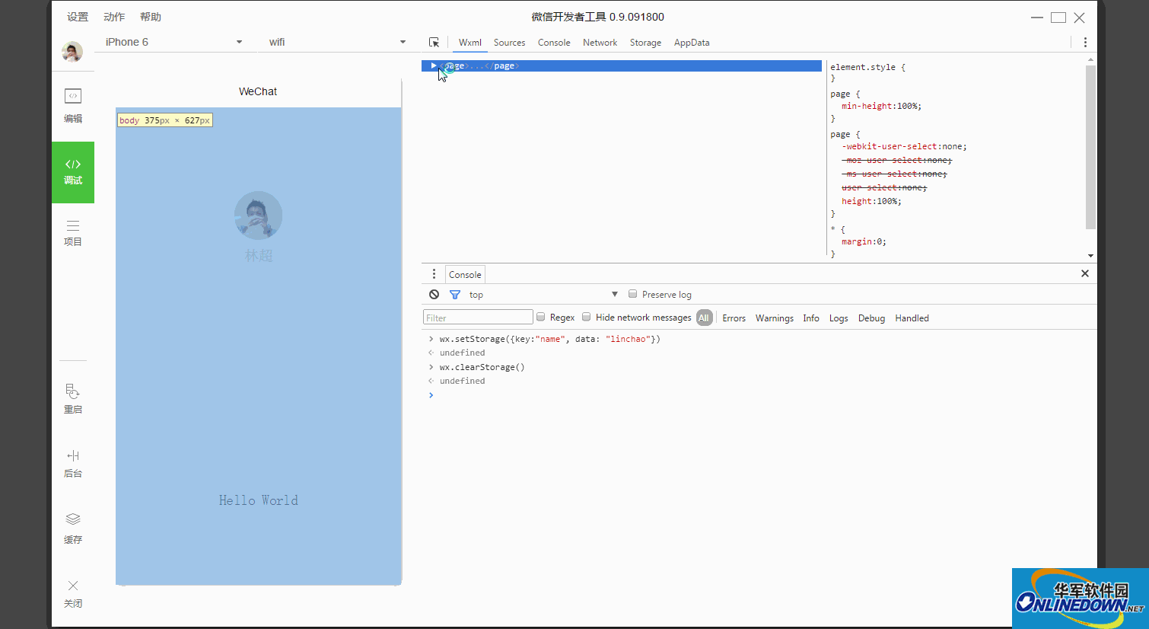This screenshot has height=629, width=1149.
Task: Expand the page node in Wxml tree
Action: [434, 65]
